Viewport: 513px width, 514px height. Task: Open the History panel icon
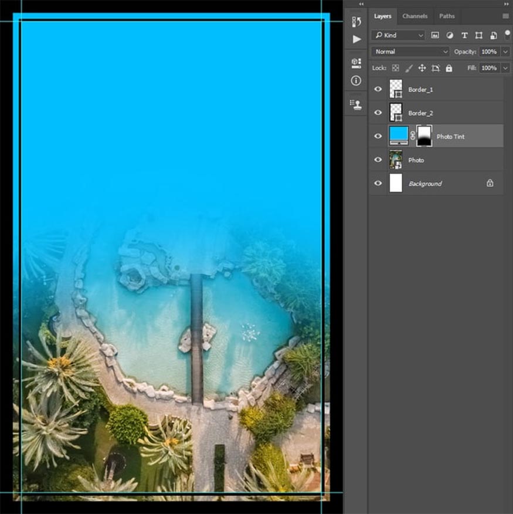pyautogui.click(x=356, y=22)
